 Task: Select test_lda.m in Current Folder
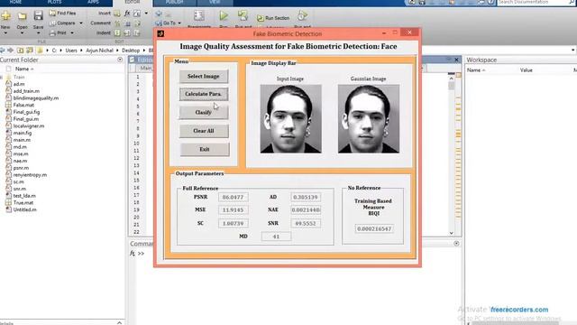click(24, 196)
